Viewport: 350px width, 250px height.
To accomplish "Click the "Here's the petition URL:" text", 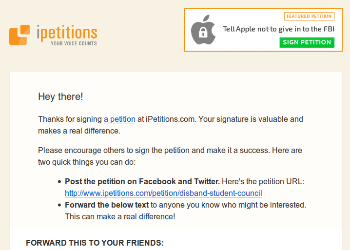I will coord(263,182).
